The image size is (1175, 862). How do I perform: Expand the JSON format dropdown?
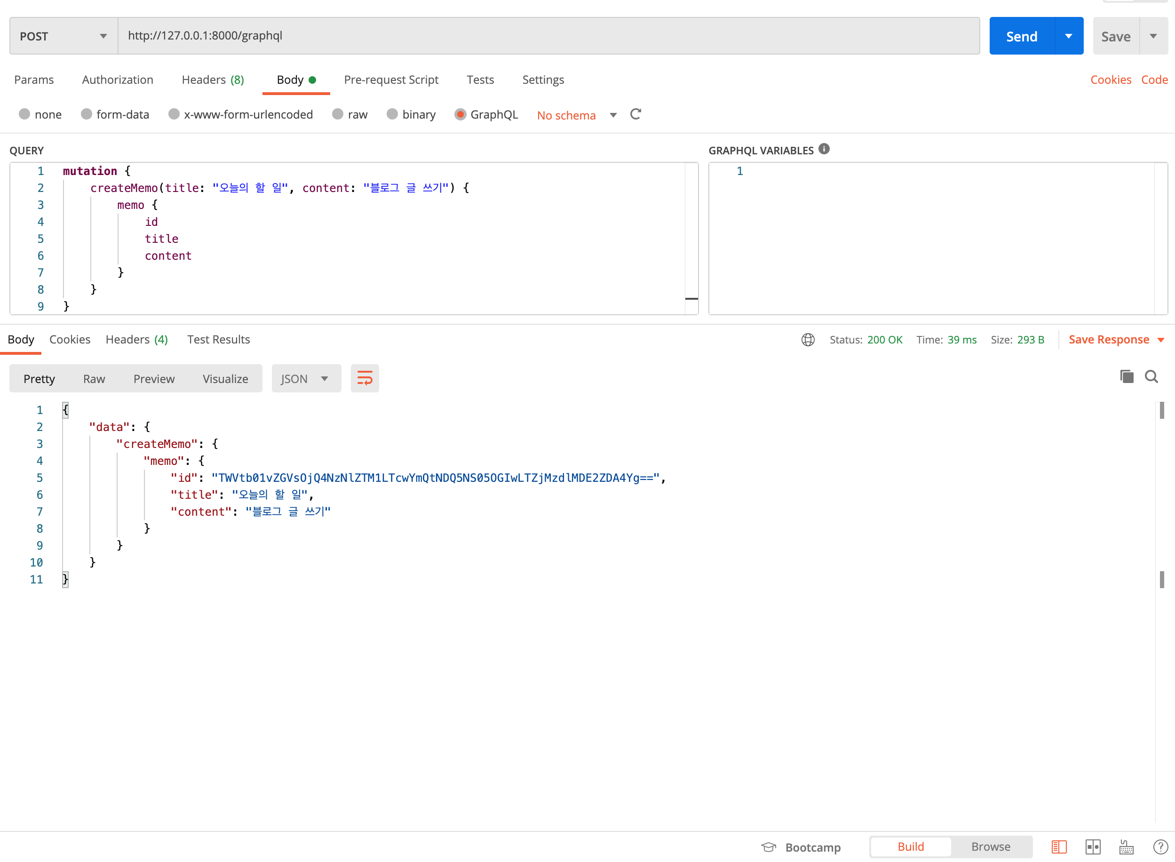[306, 379]
